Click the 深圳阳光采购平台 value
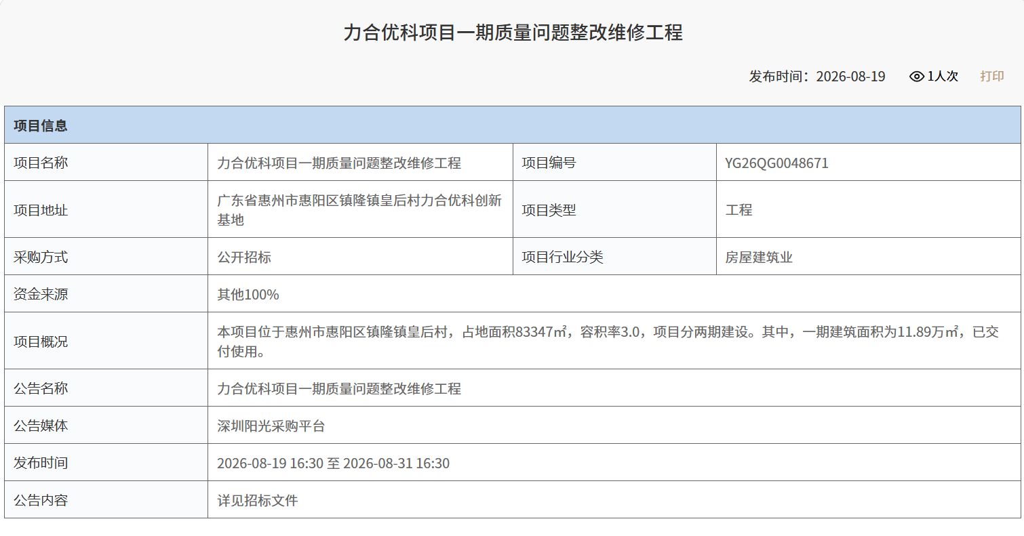The height and width of the screenshot is (536, 1024). [x=271, y=426]
